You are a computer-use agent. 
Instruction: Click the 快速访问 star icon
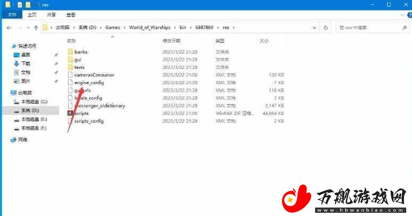click(14, 46)
